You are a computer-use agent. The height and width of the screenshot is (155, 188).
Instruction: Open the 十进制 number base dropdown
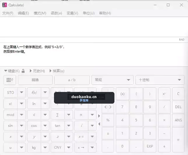(x=160, y=80)
